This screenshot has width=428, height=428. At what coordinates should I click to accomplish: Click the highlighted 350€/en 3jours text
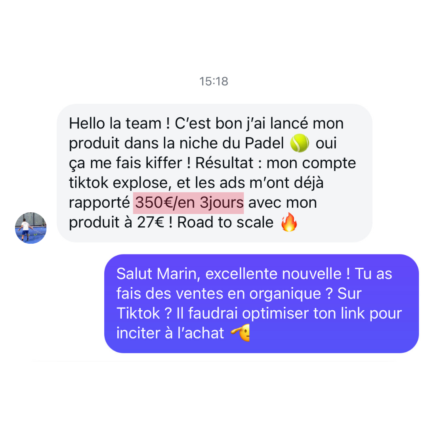(188, 203)
